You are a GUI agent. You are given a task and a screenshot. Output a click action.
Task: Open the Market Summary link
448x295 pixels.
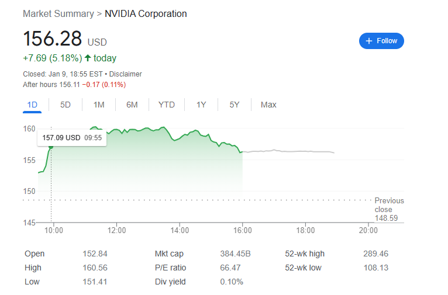pos(58,13)
